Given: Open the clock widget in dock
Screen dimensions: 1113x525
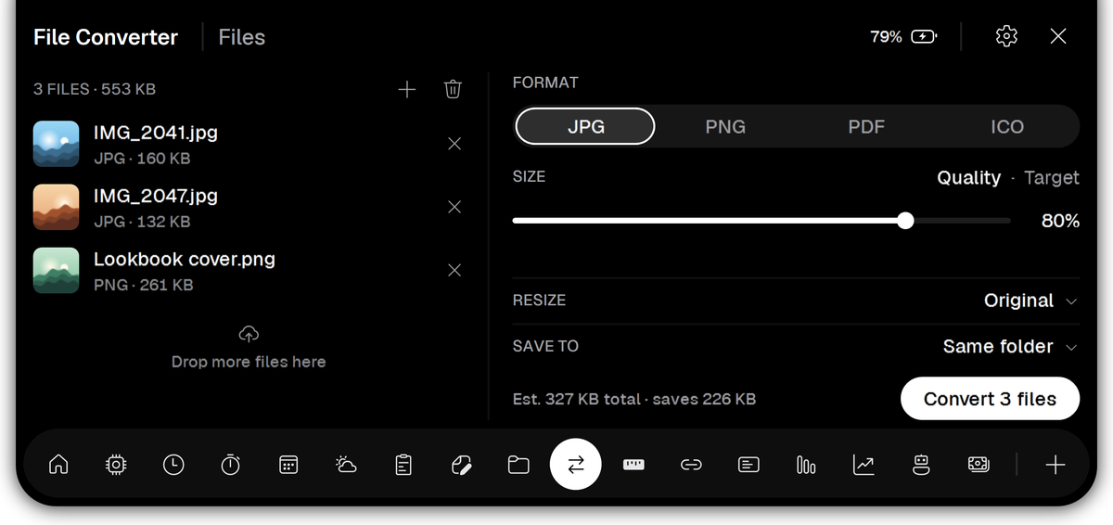Looking at the screenshot, I should point(173,465).
